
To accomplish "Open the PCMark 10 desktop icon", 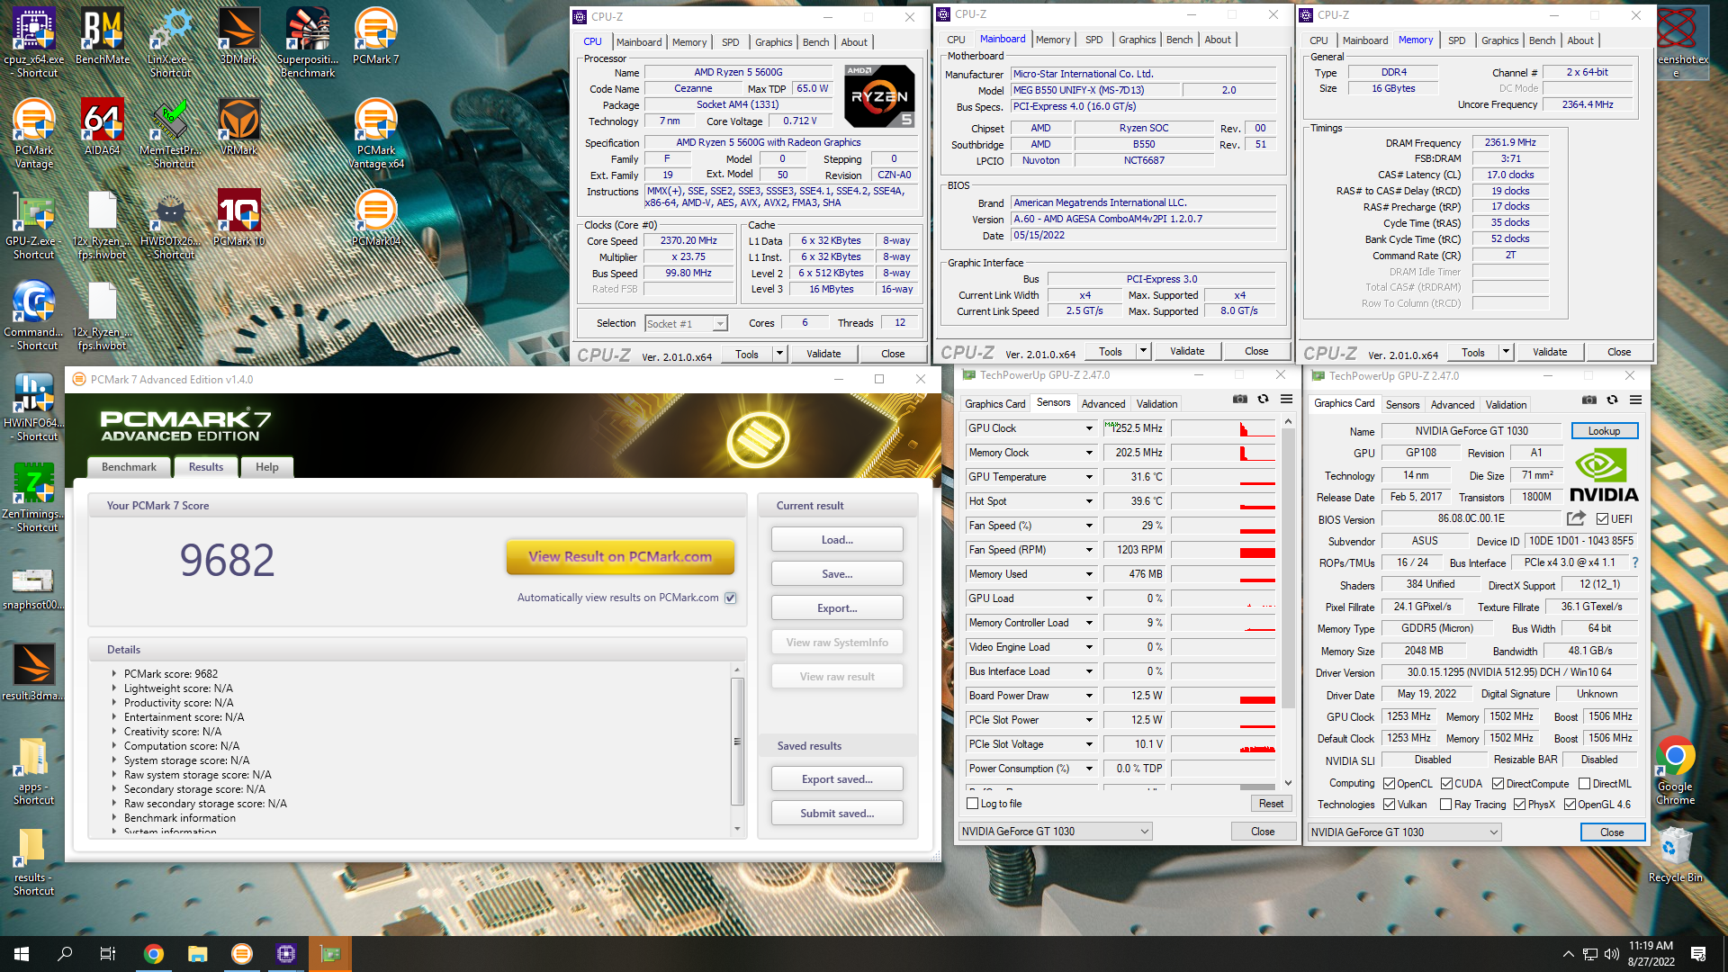I will (x=238, y=218).
